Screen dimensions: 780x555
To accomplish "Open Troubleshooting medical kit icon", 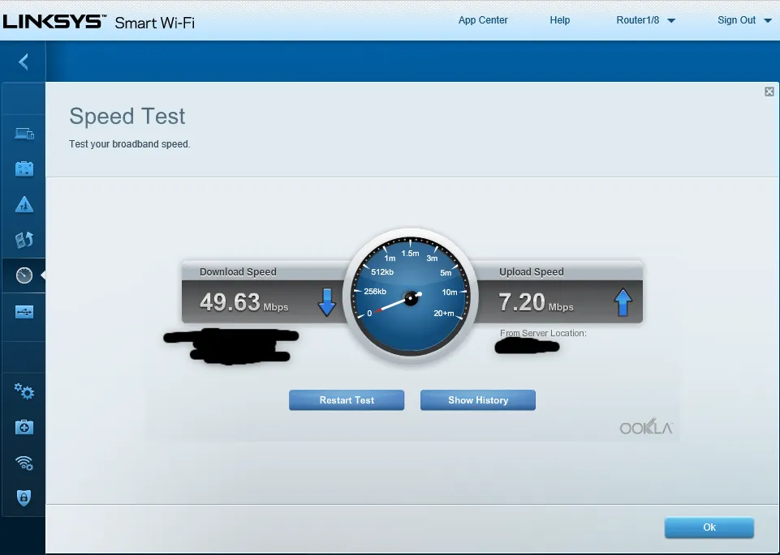I will [x=24, y=427].
